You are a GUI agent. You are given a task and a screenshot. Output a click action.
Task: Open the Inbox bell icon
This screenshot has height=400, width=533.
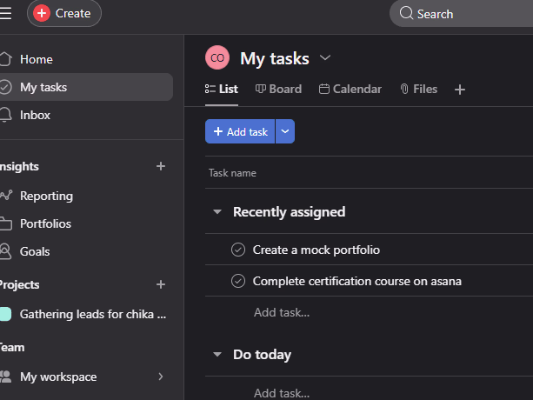[x=5, y=115]
